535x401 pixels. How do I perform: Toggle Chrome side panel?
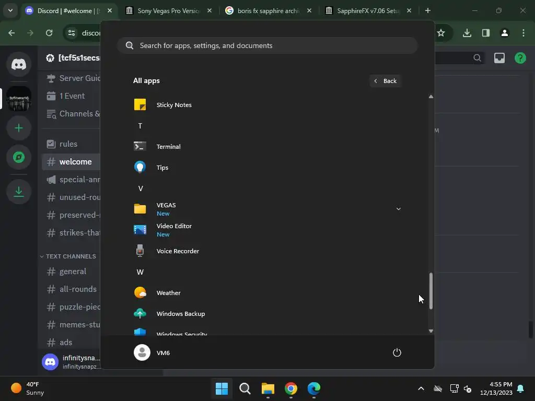tap(485, 33)
